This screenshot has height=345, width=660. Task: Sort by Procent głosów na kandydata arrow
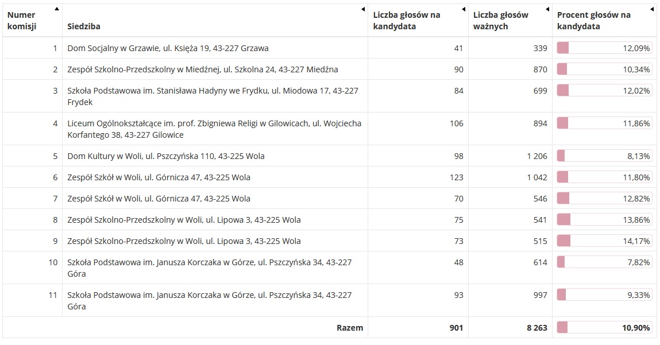[x=652, y=9]
